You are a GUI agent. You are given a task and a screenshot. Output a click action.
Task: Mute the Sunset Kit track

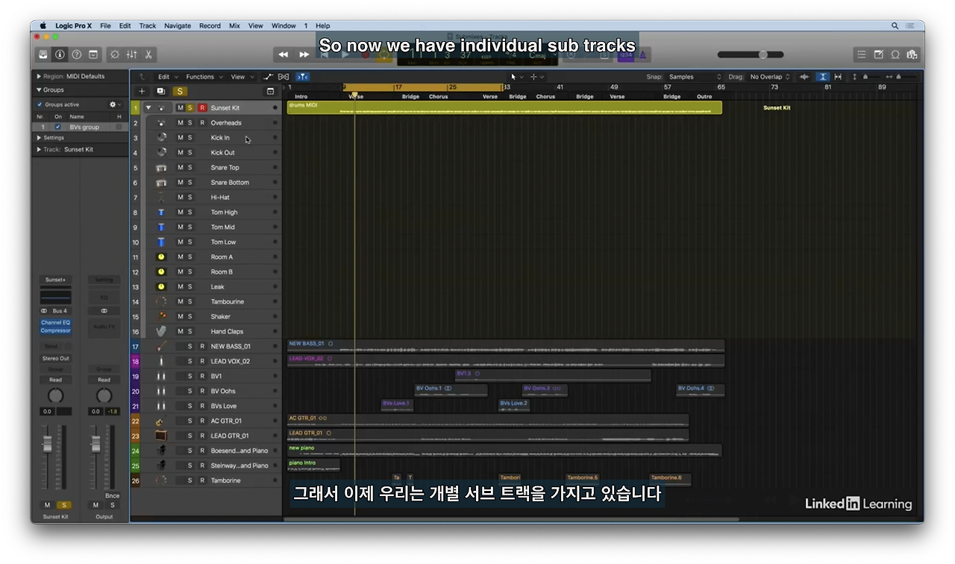180,107
